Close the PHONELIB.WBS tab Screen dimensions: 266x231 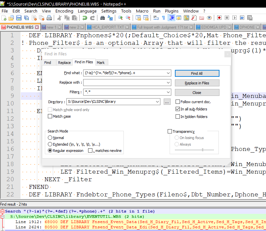click(x=37, y=27)
